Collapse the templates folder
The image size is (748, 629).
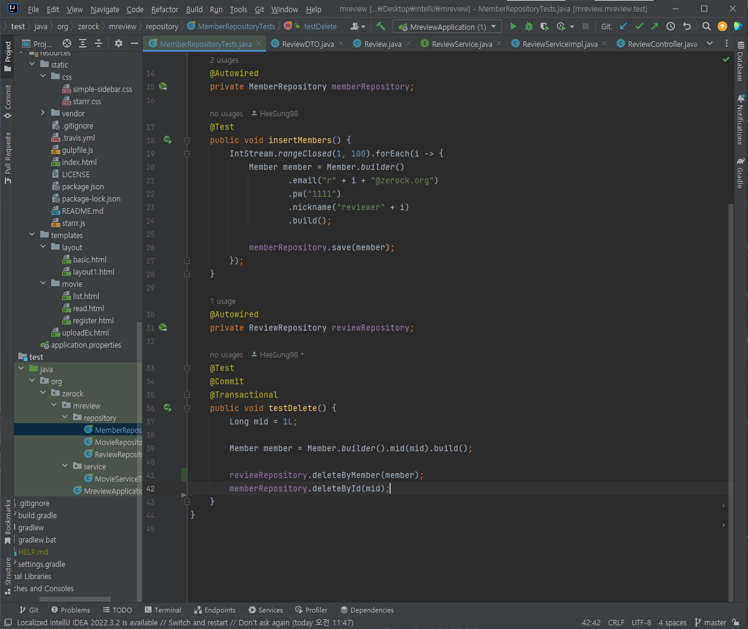pos(32,235)
